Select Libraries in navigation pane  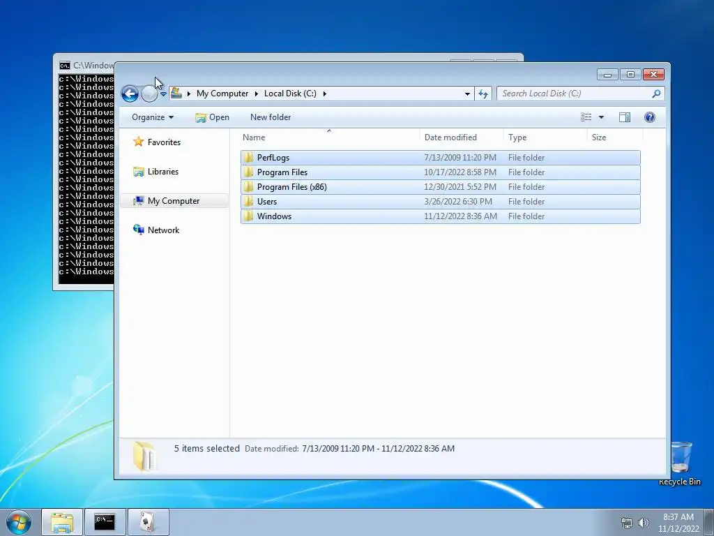(163, 172)
